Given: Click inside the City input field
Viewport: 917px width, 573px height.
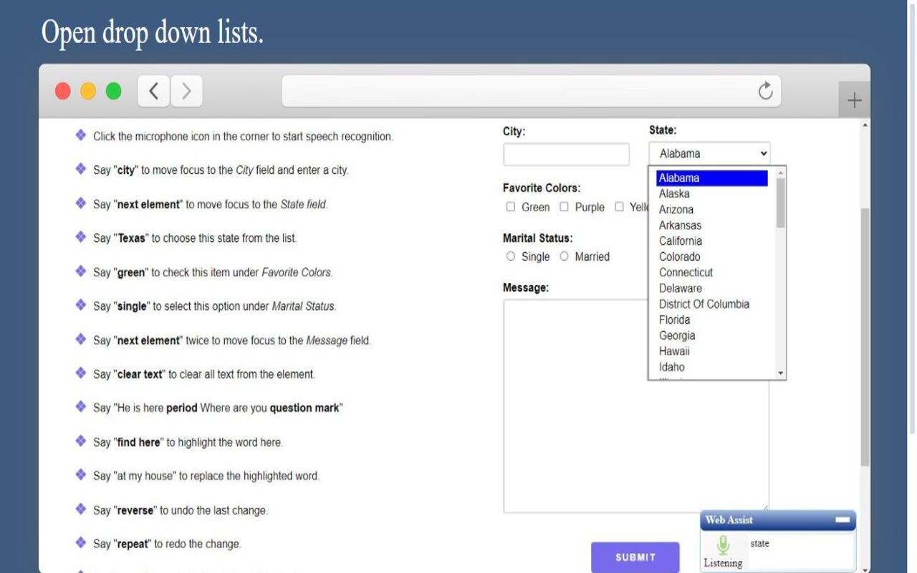Looking at the screenshot, I should click(565, 153).
